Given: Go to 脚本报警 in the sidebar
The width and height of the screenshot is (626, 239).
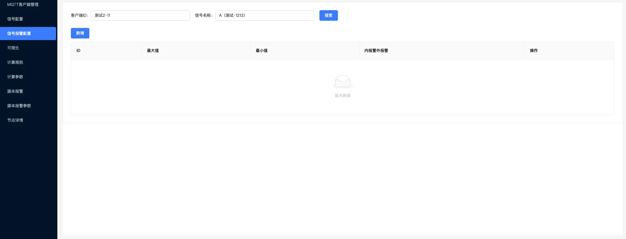Looking at the screenshot, I should 15,91.
